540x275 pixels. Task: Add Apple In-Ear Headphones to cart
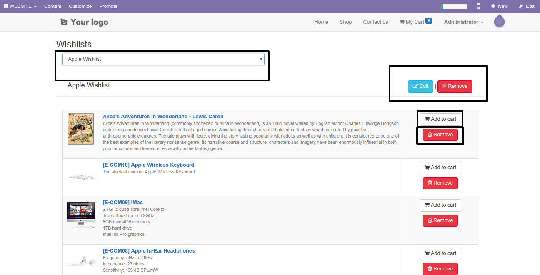(440, 253)
